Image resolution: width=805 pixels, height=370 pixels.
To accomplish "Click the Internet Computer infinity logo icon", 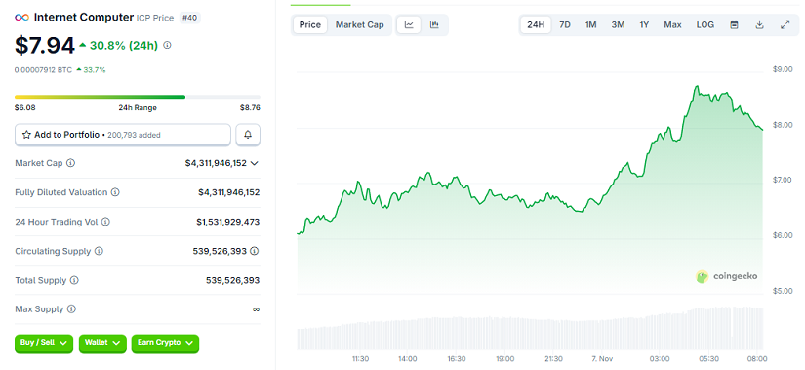I will (x=21, y=18).
